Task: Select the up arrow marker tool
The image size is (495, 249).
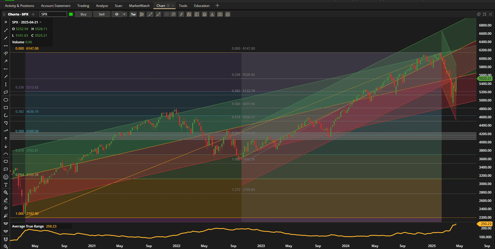Action: (6, 138)
